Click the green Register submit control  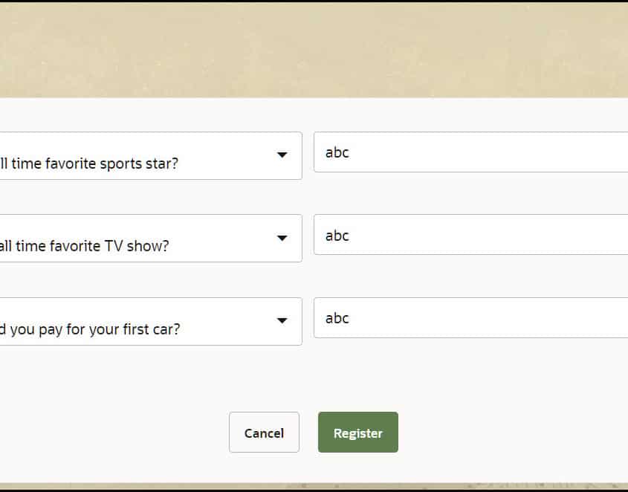357,432
